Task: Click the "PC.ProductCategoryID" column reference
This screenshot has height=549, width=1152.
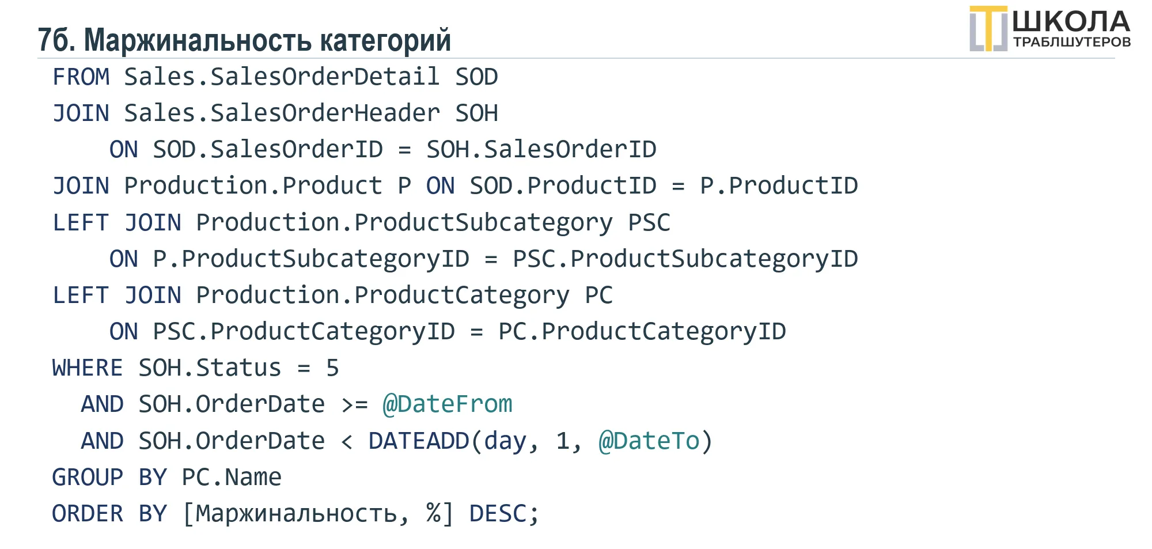Action: point(642,332)
